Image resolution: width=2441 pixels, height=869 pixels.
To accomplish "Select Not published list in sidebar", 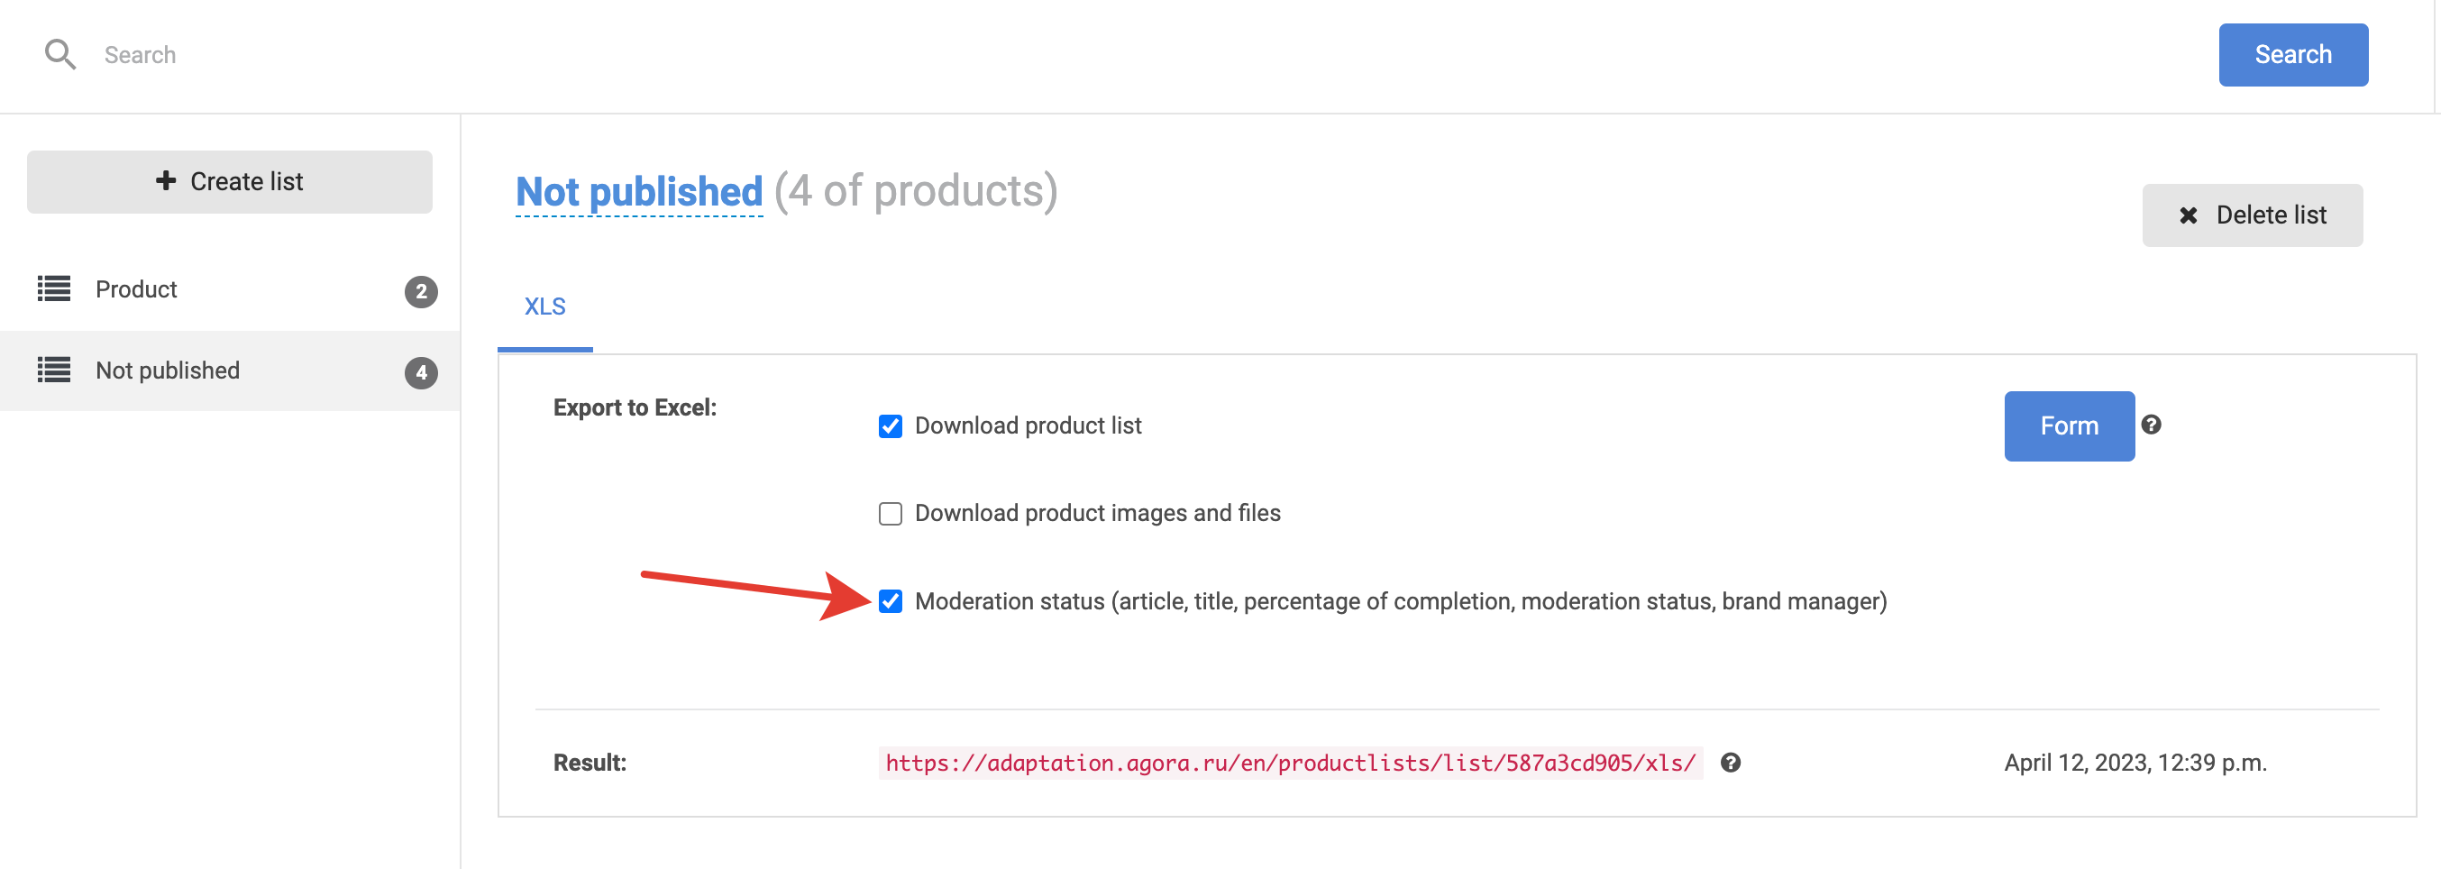I will (168, 370).
